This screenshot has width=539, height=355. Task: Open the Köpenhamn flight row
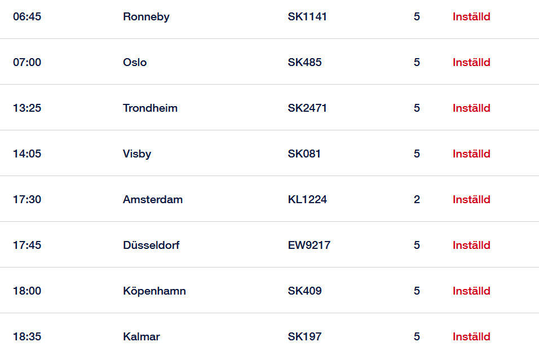point(154,291)
